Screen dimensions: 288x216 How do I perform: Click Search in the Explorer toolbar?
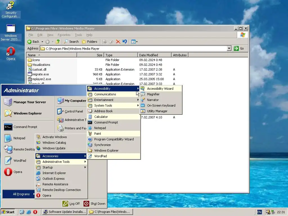click(71, 42)
